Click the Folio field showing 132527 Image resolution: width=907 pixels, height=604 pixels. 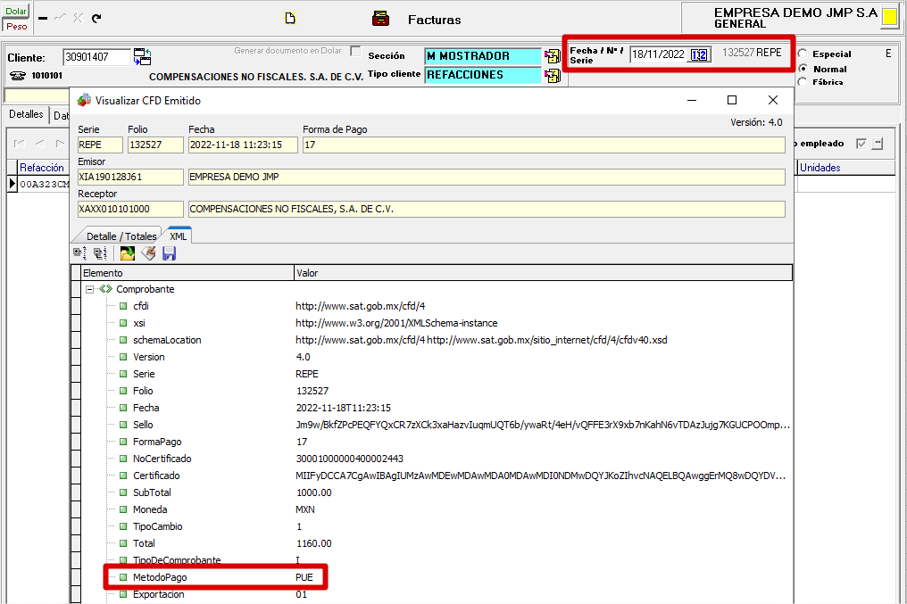point(155,145)
